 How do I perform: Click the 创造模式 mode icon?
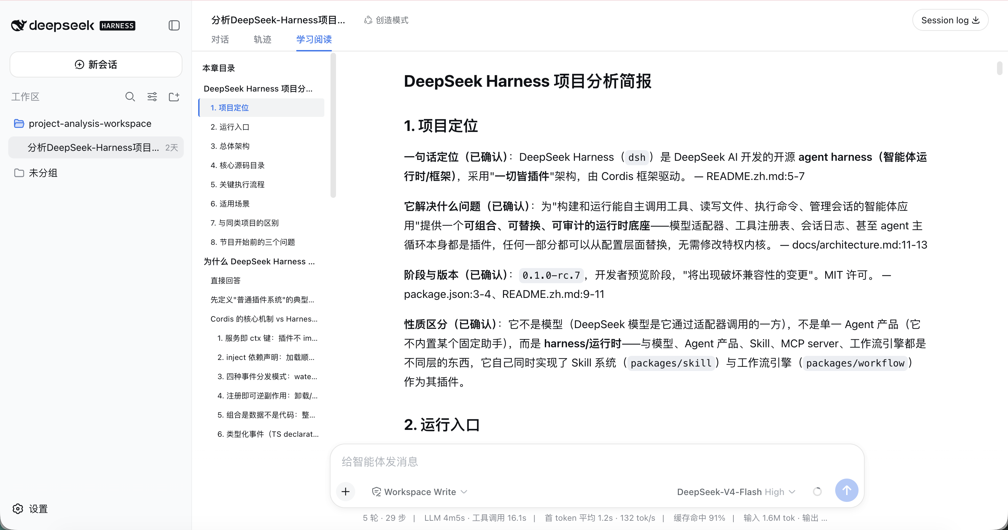tap(368, 20)
